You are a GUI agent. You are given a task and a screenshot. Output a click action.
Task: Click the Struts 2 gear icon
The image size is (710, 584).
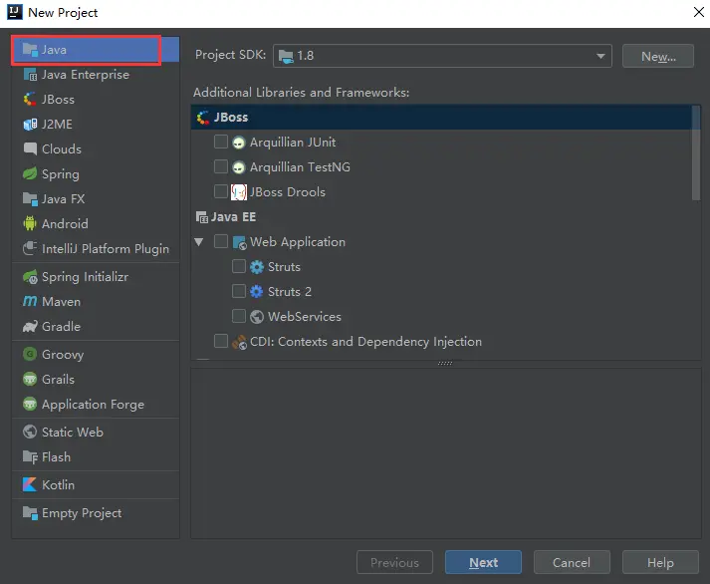257,292
